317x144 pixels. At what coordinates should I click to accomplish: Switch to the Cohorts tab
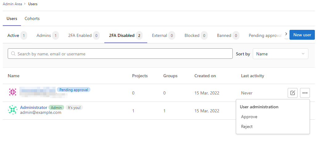(32, 18)
